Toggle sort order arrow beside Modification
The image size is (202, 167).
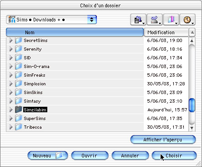pyautogui.click(x=192, y=32)
